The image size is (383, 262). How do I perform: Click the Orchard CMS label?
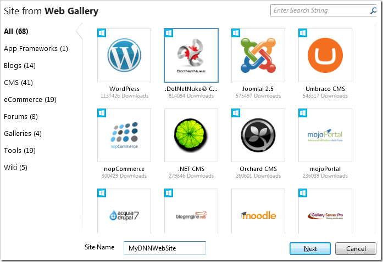click(258, 169)
